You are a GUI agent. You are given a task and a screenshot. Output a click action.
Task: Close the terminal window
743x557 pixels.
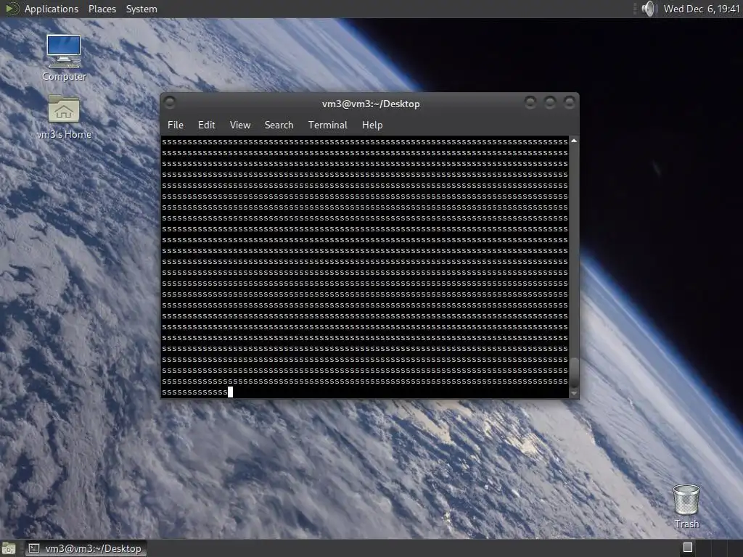click(569, 102)
